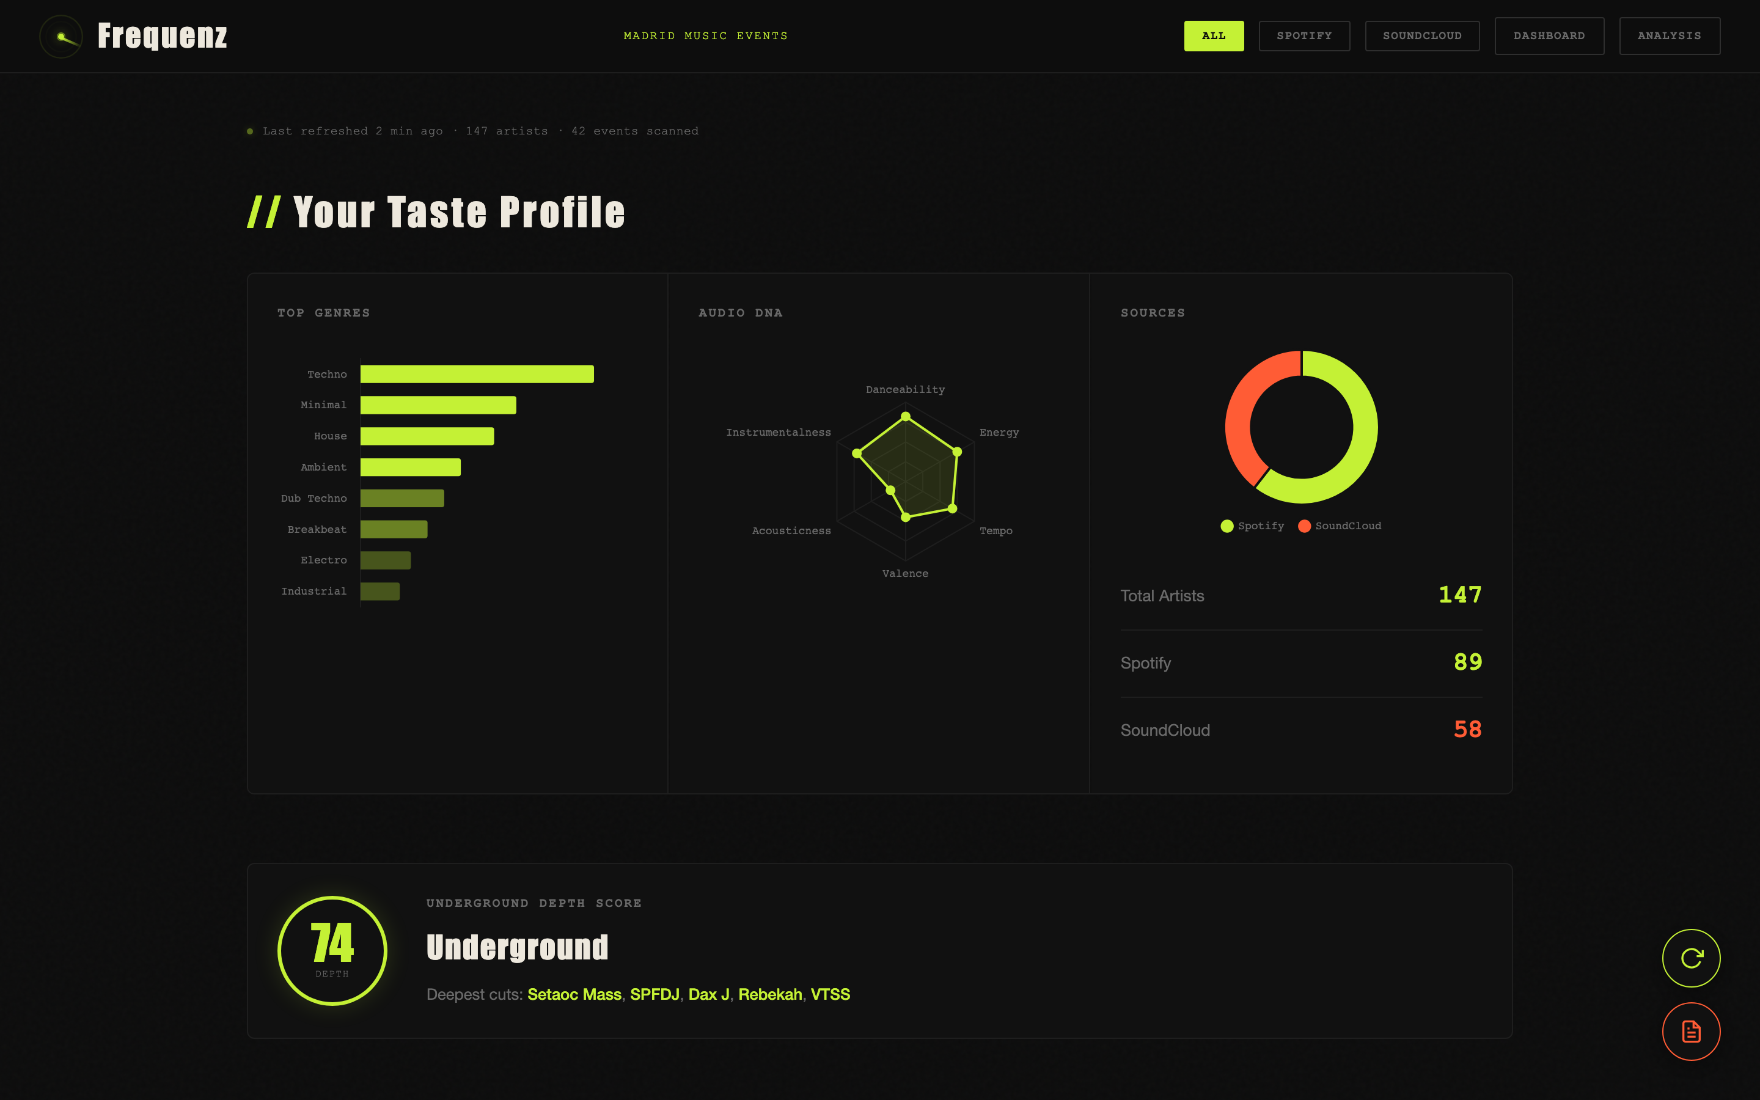Click the Spotify legend dot below donut chart
Image resolution: width=1760 pixels, height=1100 pixels.
(1227, 526)
